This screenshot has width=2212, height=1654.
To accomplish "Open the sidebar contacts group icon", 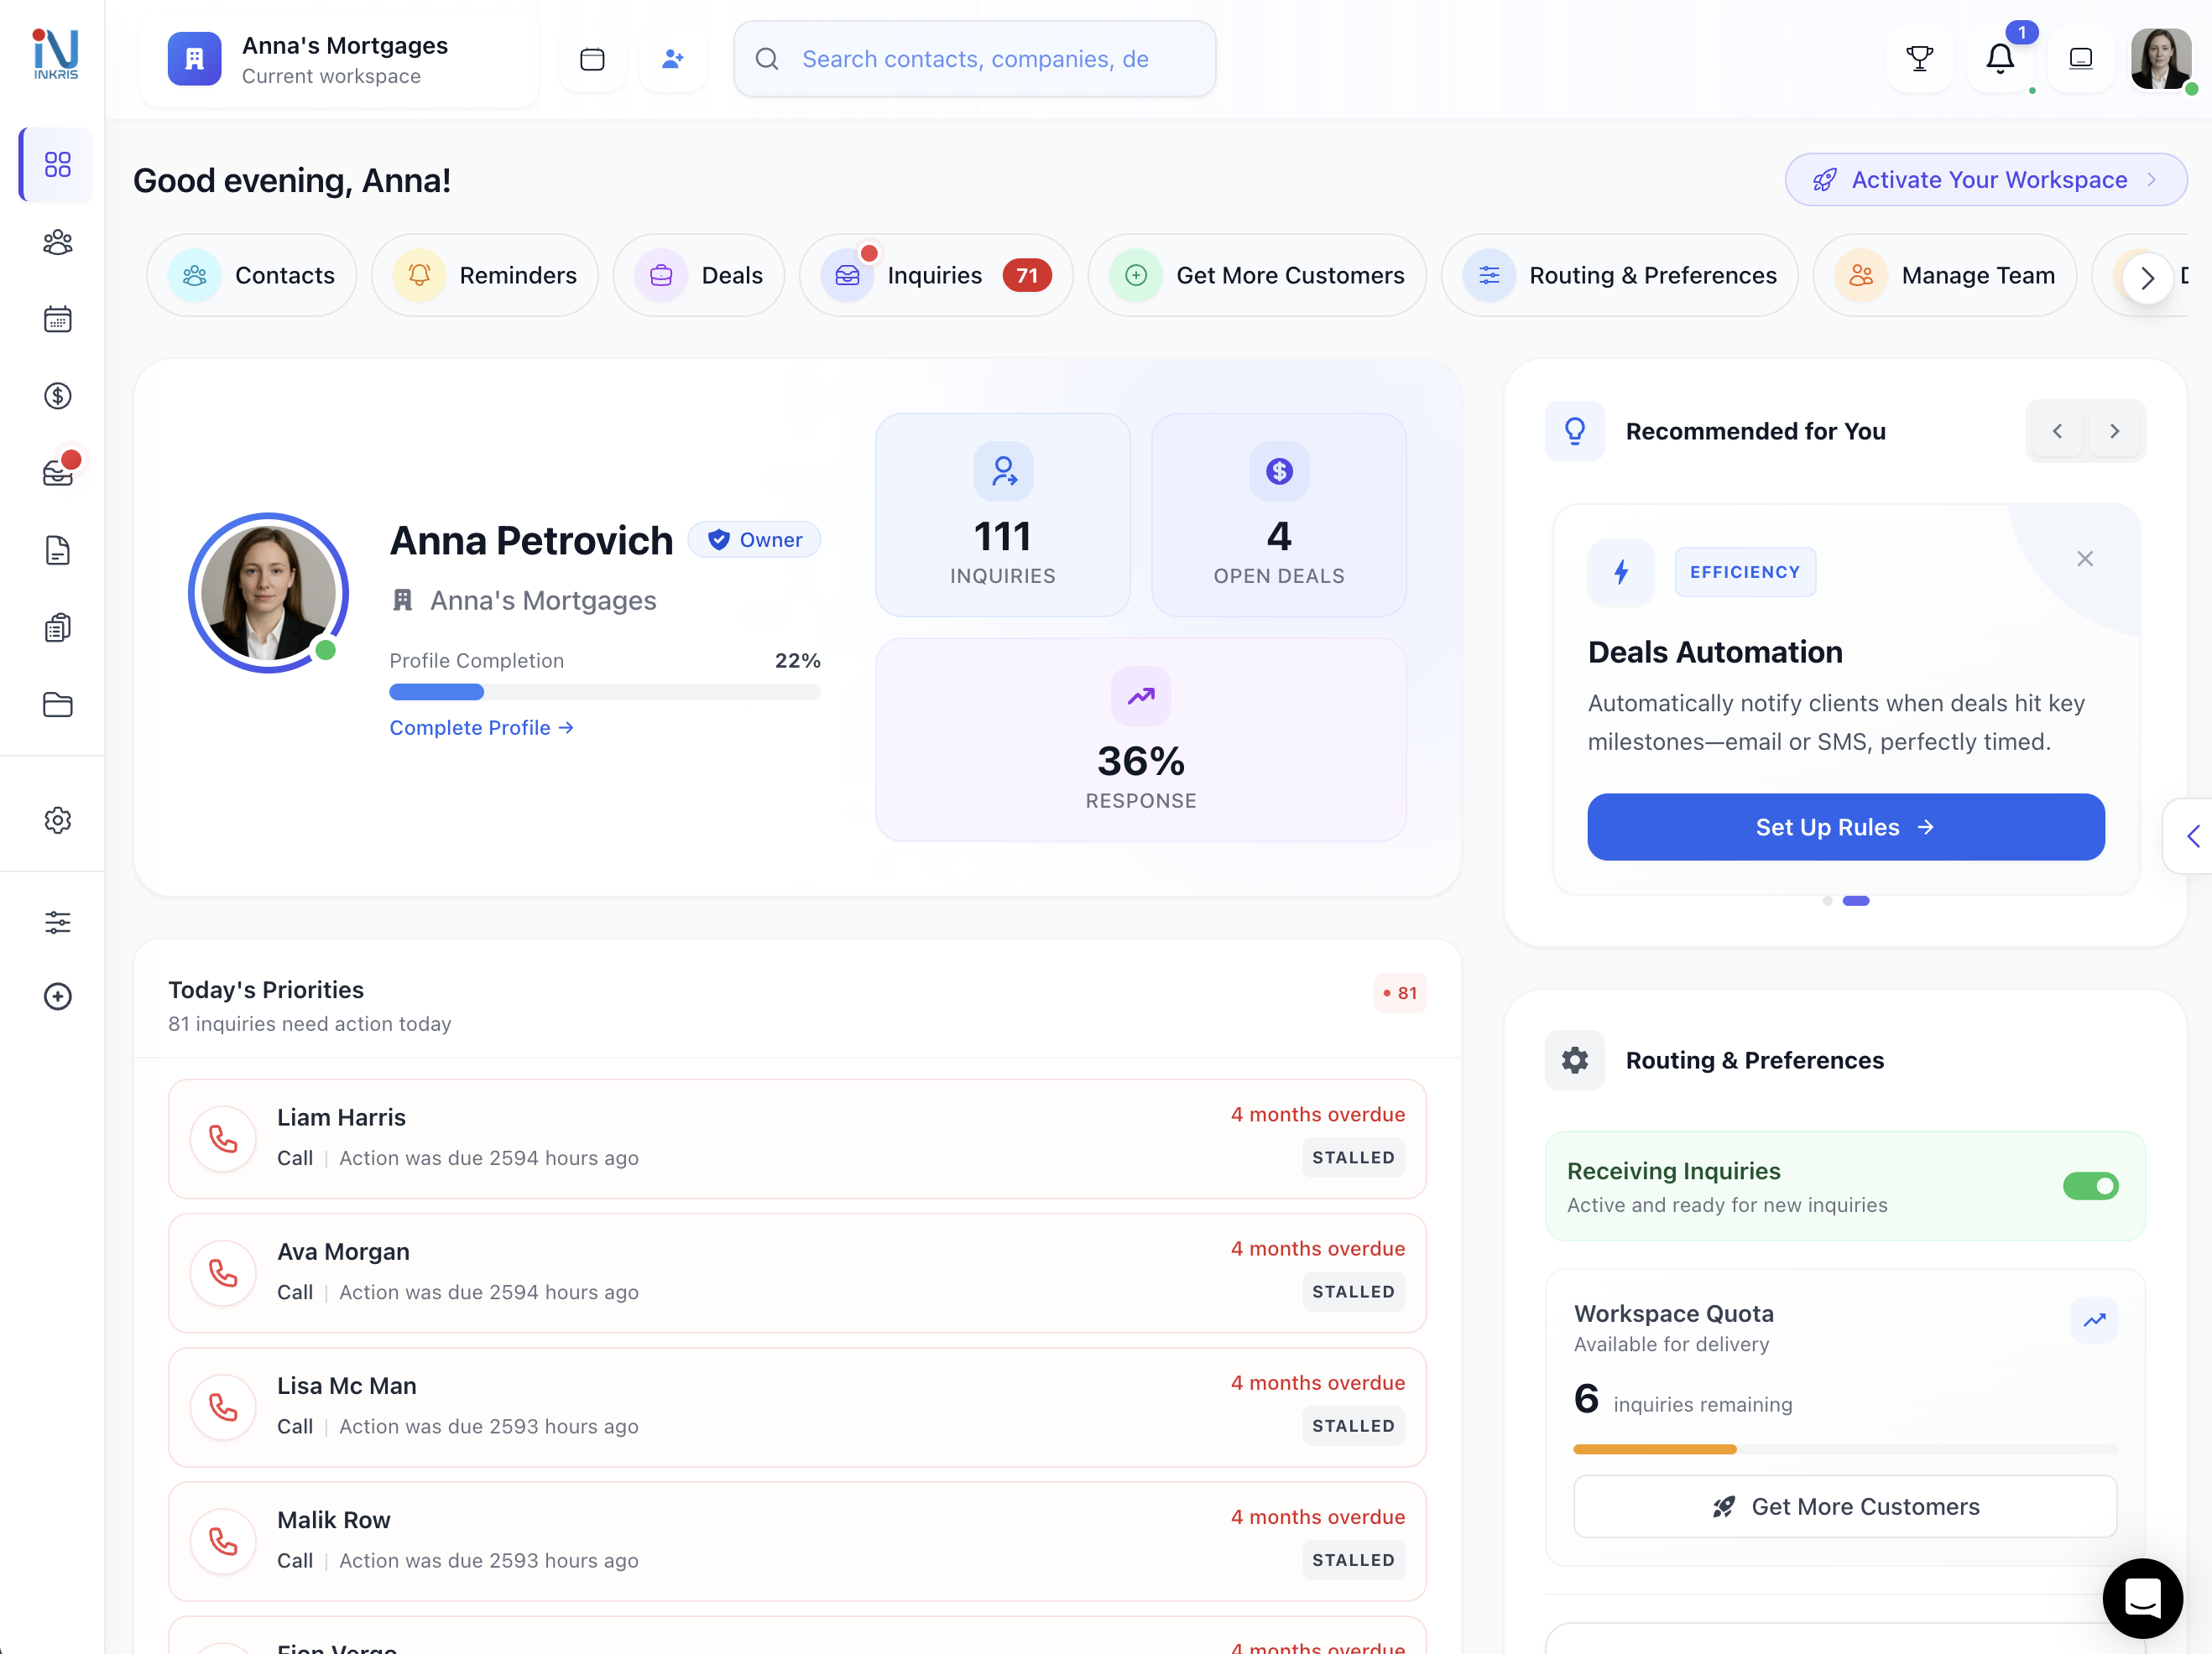I will coord(57,242).
